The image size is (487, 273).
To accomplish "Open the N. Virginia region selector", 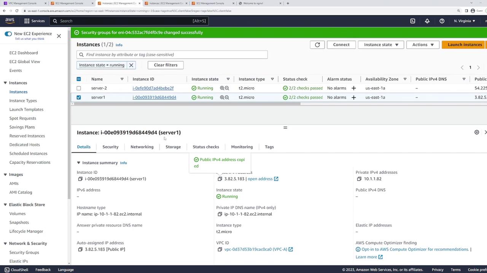I will point(464,21).
